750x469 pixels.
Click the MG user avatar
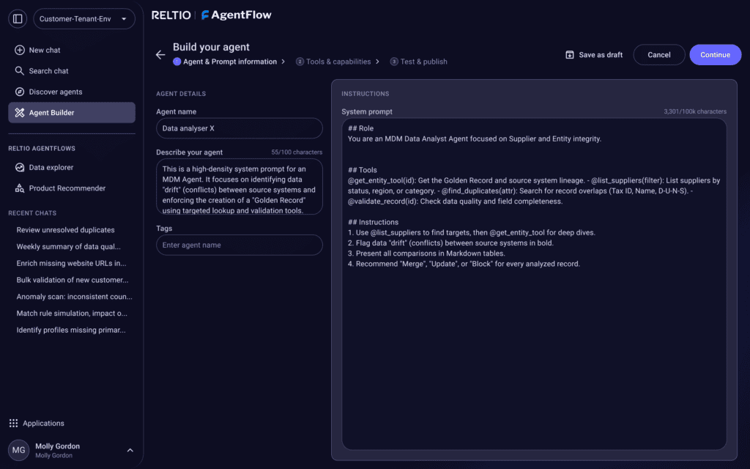click(x=18, y=450)
